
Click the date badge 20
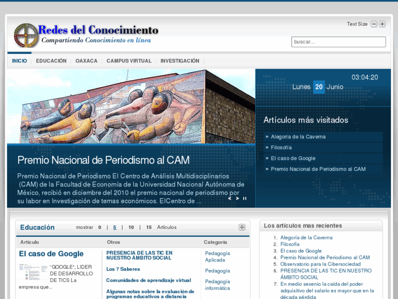coord(319,87)
